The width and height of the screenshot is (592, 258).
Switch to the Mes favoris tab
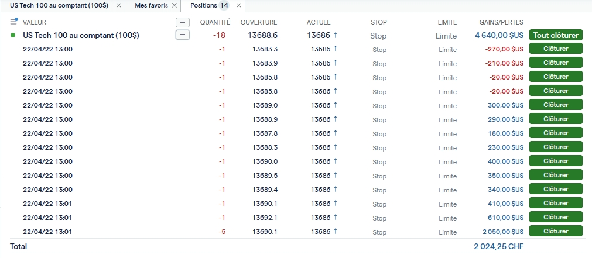coord(151,5)
